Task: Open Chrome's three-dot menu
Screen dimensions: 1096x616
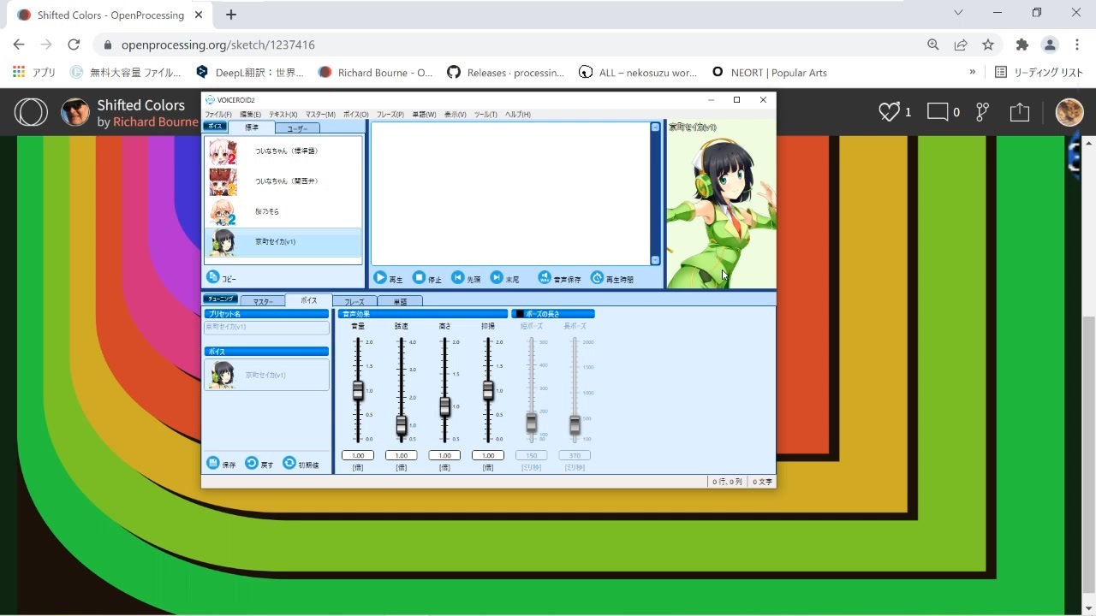Action: [1076, 44]
